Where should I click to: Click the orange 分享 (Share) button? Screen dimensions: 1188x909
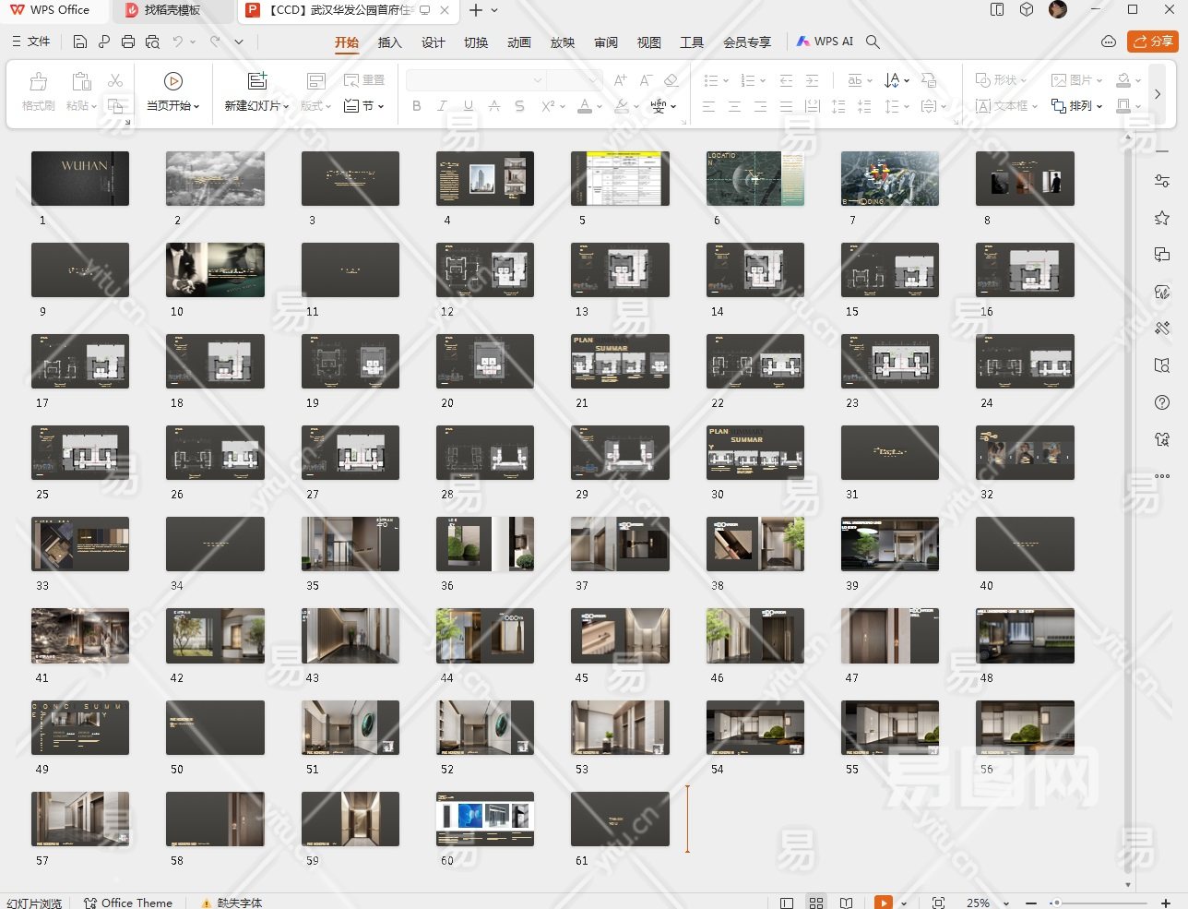(1153, 42)
